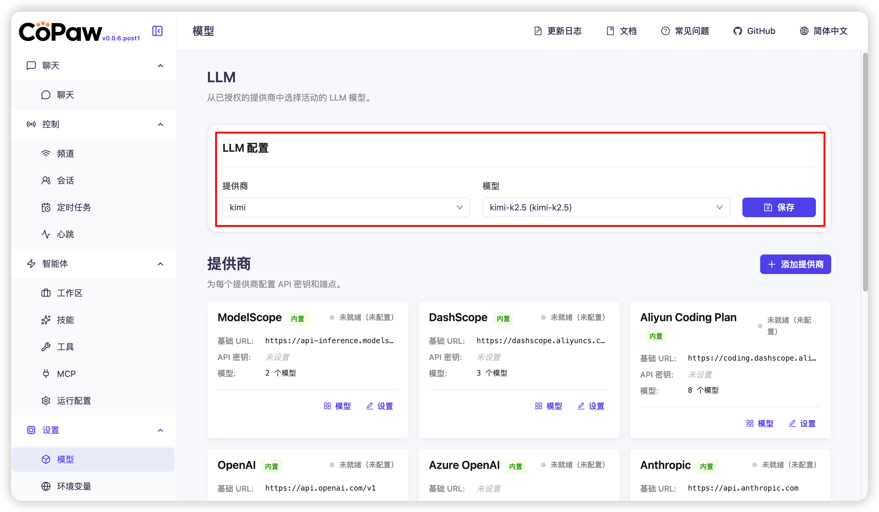This screenshot has width=879, height=512.
Task: Collapse the 聊天 sidebar group
Action: tap(160, 66)
